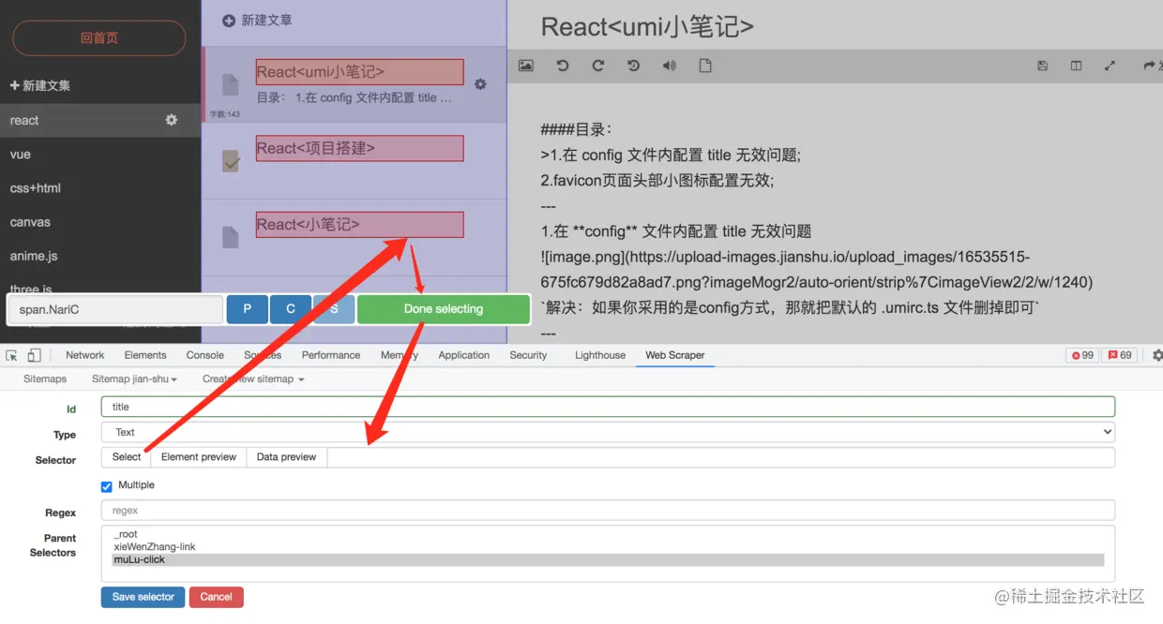Click the plus icon beside 新建文章
Image resolution: width=1163 pixels, height=624 pixels.
click(x=229, y=20)
